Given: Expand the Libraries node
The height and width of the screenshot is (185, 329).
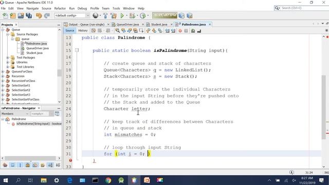Looking at the screenshot, I should click(x=8, y=62).
